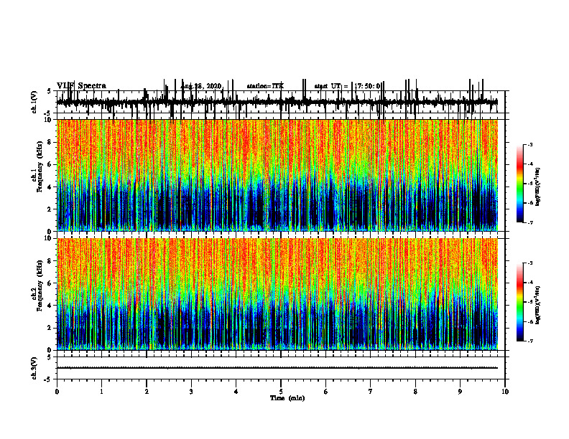
Task: Click time axis tick label "10"
Action: (x=505, y=392)
